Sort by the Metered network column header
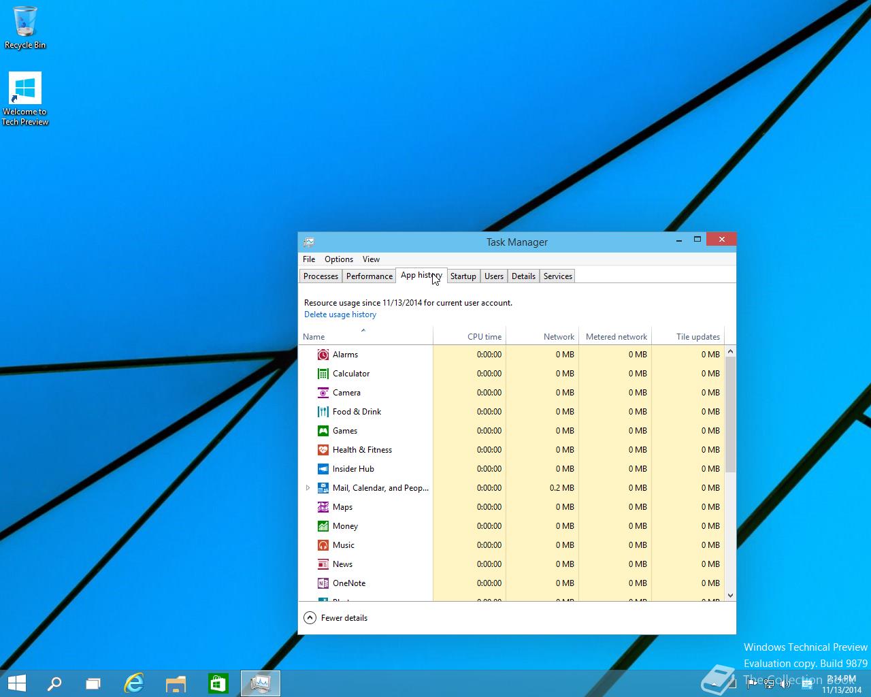Screen dimensions: 871x697 (615, 336)
